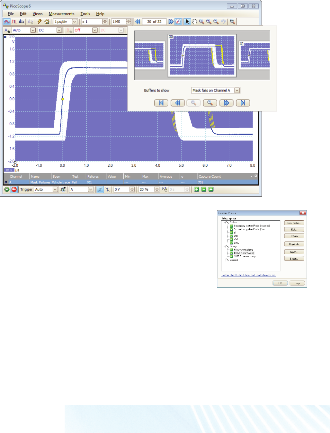Open trigger source A dropdown
The width and height of the screenshot is (330, 433).
(x=91, y=190)
